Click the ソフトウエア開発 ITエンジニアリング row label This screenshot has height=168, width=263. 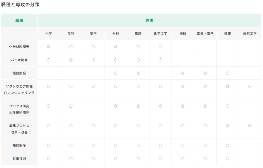tap(19, 90)
